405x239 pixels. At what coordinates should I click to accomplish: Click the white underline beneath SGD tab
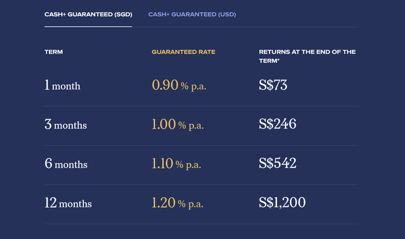coord(88,26)
